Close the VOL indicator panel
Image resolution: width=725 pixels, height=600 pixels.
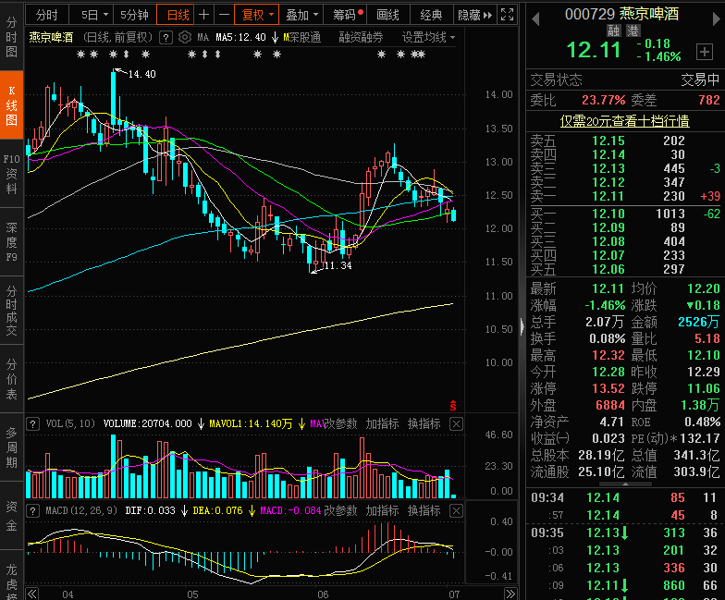456,423
